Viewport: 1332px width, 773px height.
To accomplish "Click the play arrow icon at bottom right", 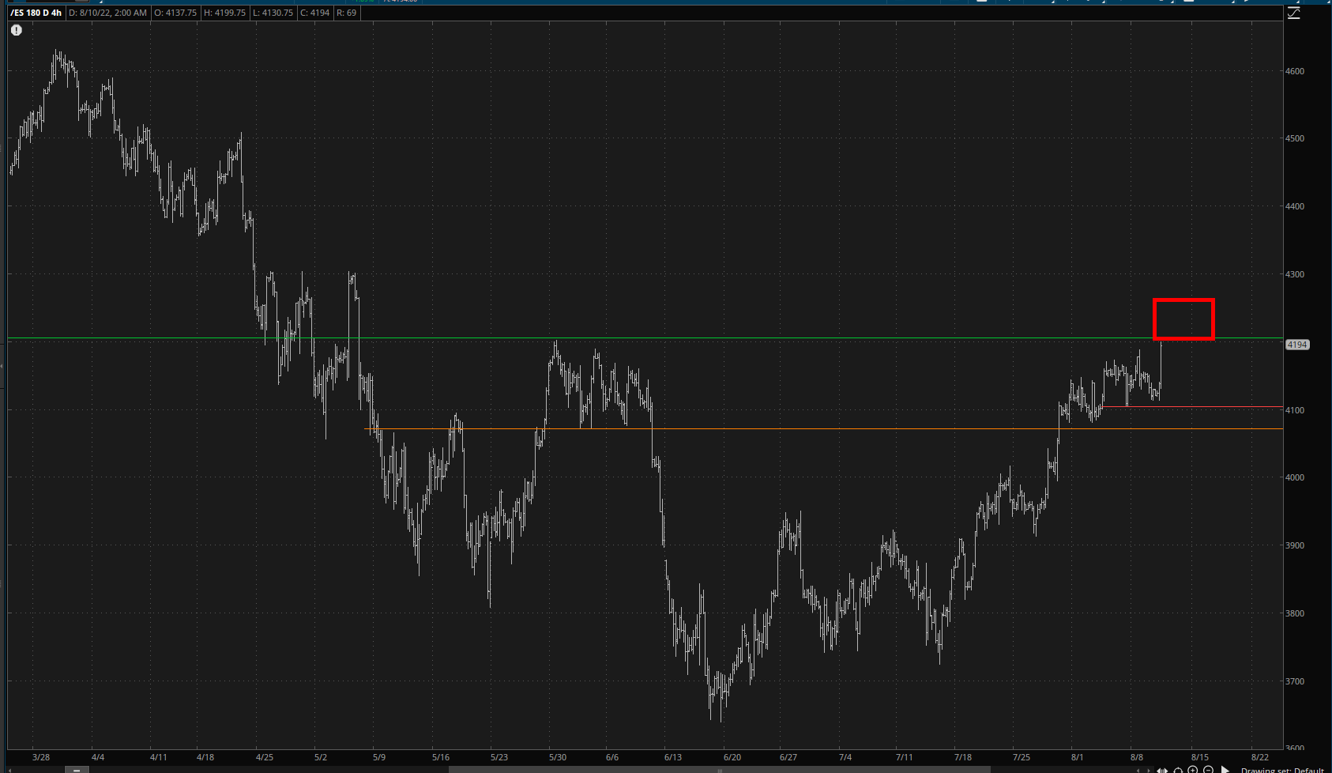I will pyautogui.click(x=1225, y=770).
